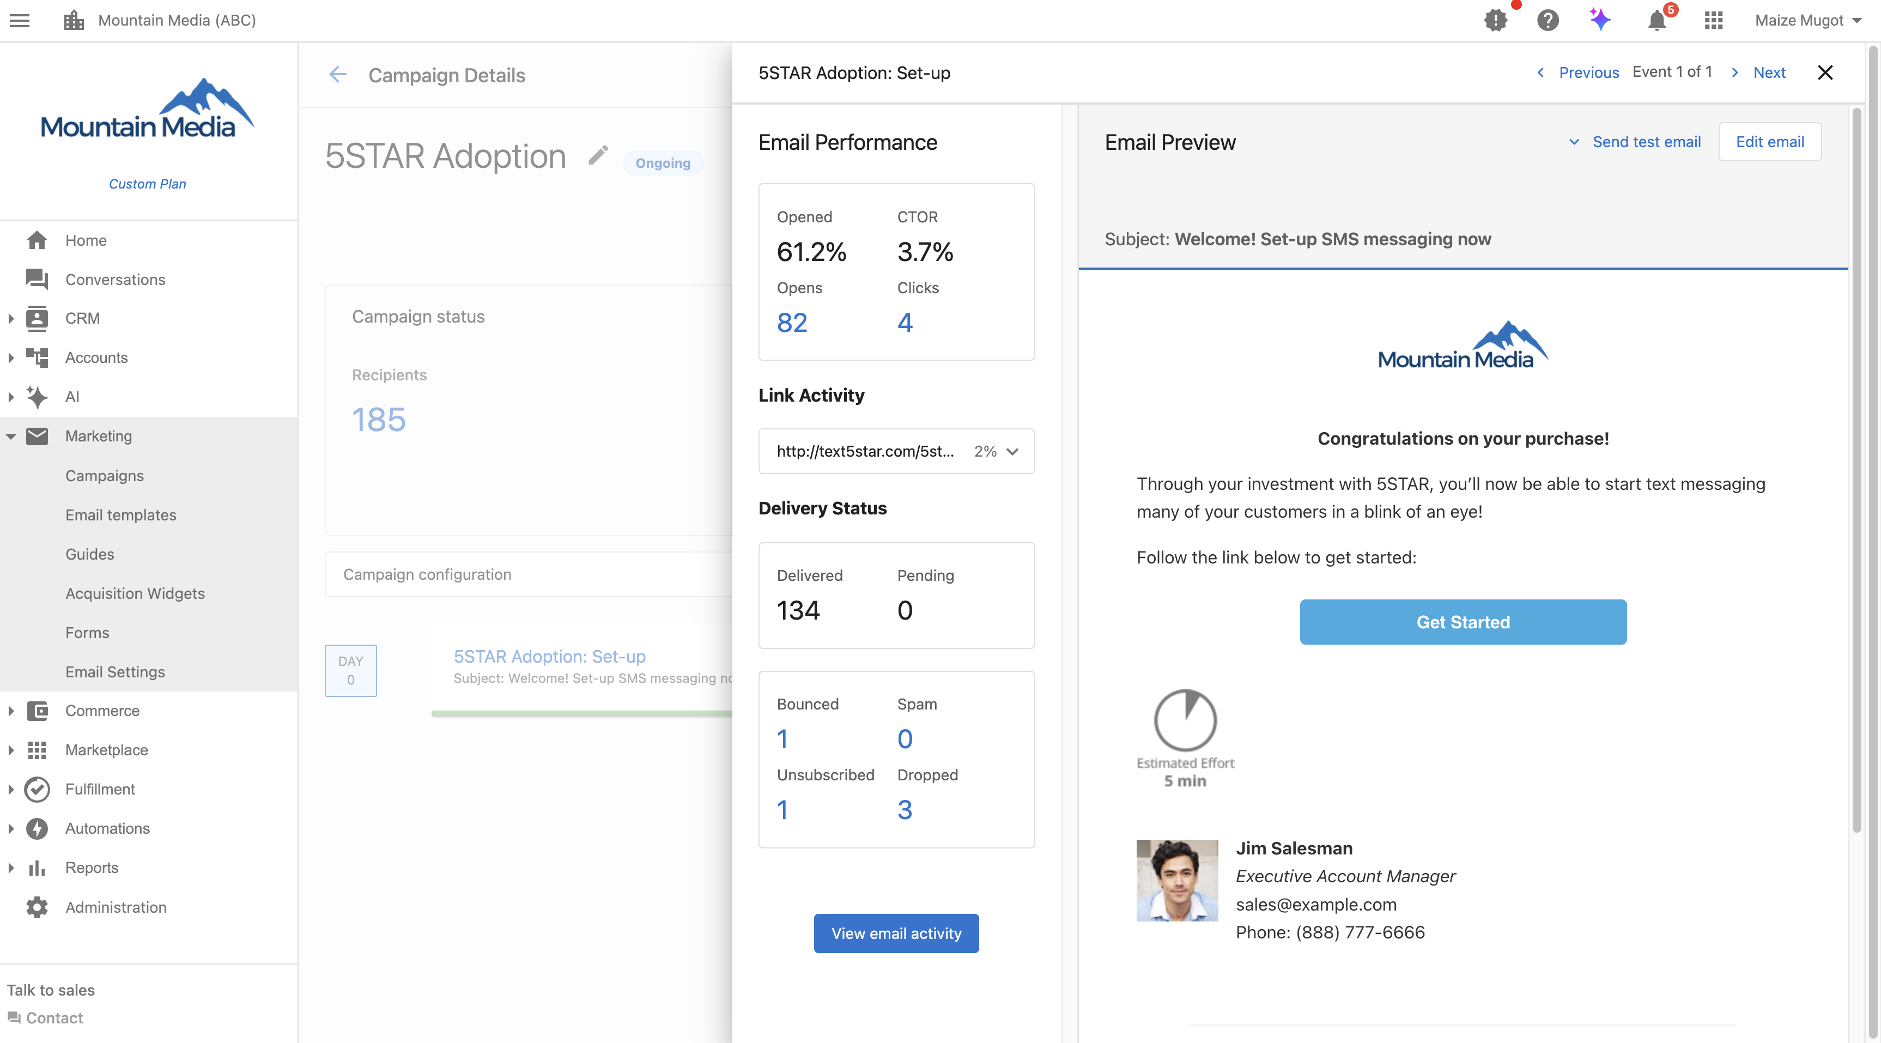The width and height of the screenshot is (1881, 1043).
Task: Collapse the Marketing section arrow
Action: point(11,436)
